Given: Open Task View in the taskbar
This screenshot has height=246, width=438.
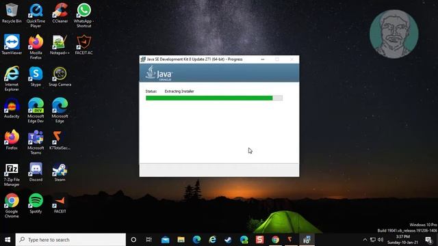Looking at the screenshot, I should tap(149, 240).
